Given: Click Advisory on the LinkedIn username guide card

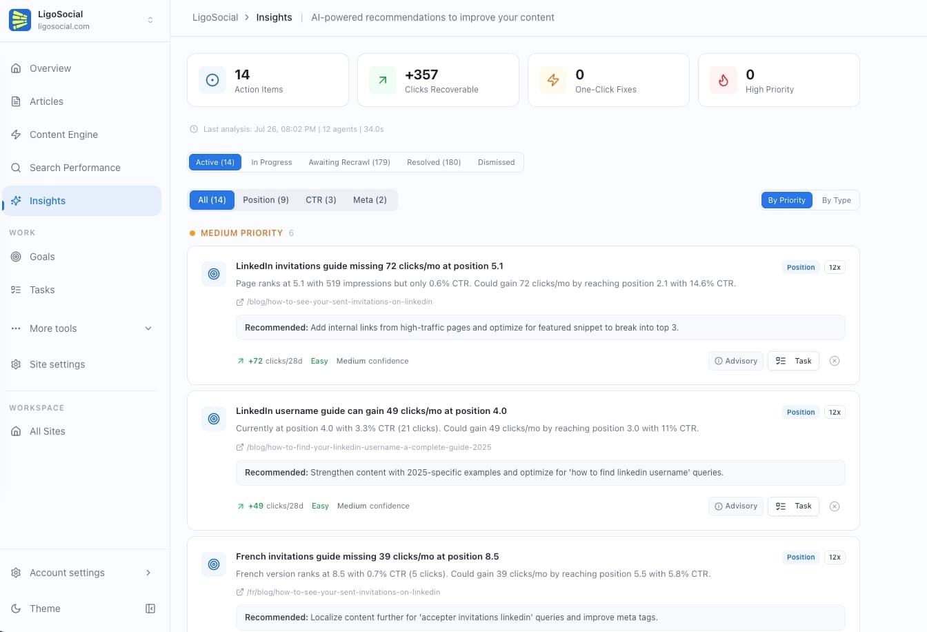Looking at the screenshot, I should click(x=736, y=506).
